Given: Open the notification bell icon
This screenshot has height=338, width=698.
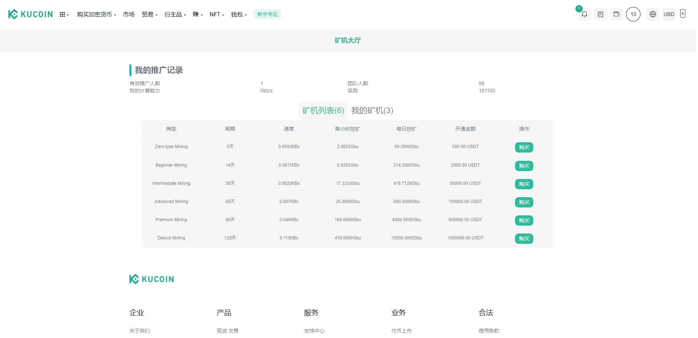Looking at the screenshot, I should coord(584,15).
